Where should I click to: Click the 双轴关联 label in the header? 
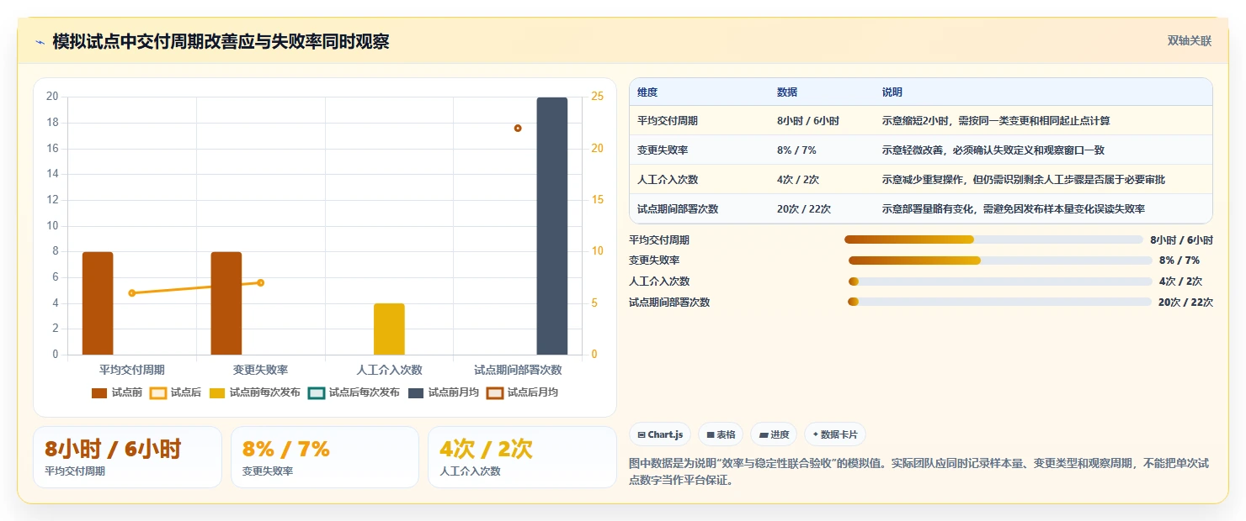click(1190, 41)
